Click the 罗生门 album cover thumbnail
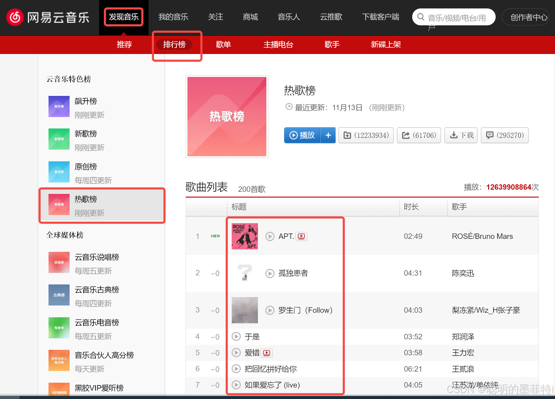This screenshot has width=555, height=399. tap(245, 310)
